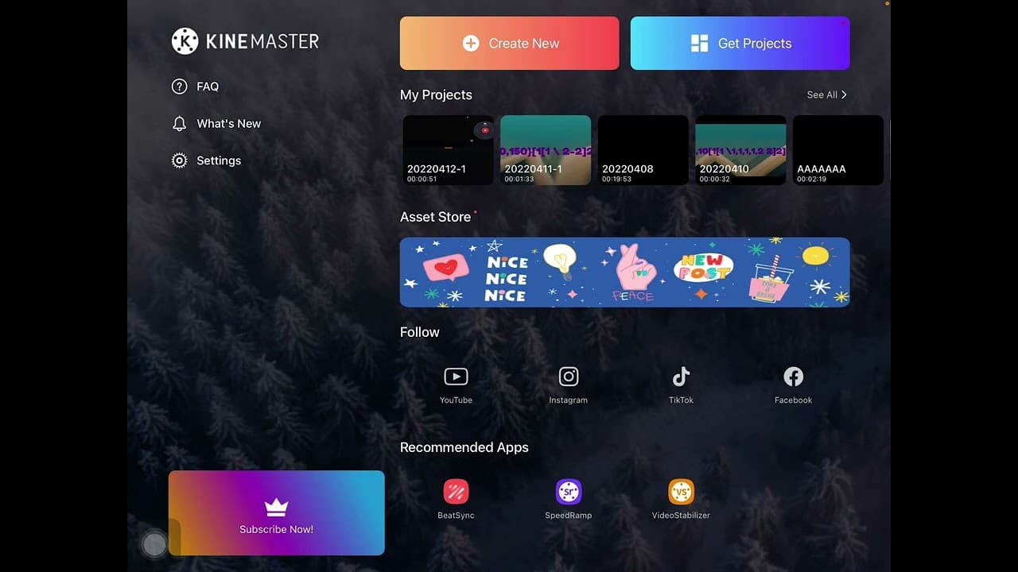Click the Instagram label text
This screenshot has height=572, width=1018.
[569, 400]
